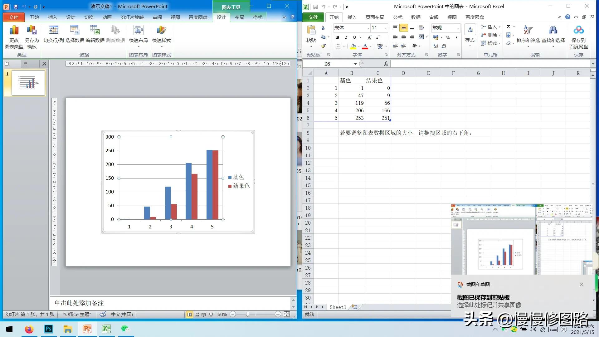
Task: Switch to Slide Sorter view
Action: [x=197, y=314]
